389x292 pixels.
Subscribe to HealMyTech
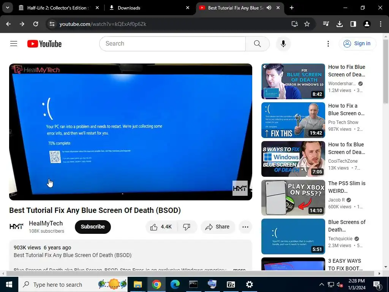93,227
